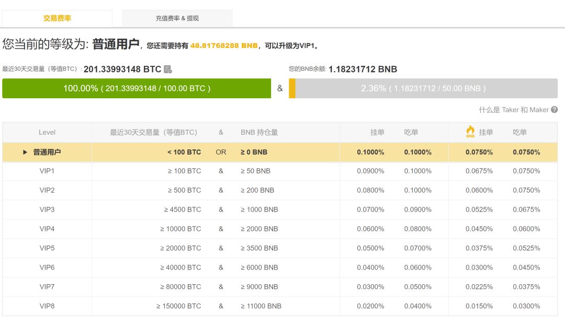Click the Level column header
Viewport: 565px width, 328px height.
pos(47,132)
